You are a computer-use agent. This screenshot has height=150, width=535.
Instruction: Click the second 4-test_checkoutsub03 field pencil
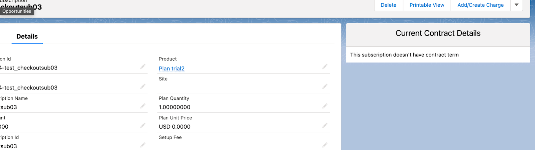[x=143, y=86]
